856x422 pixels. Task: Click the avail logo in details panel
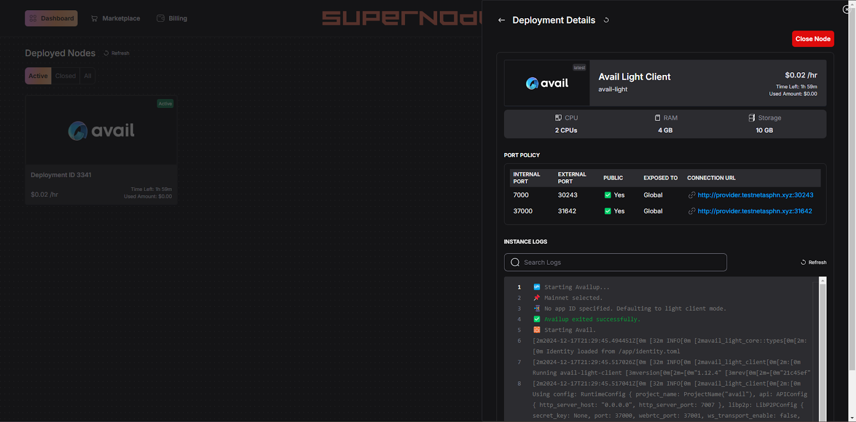(x=547, y=83)
